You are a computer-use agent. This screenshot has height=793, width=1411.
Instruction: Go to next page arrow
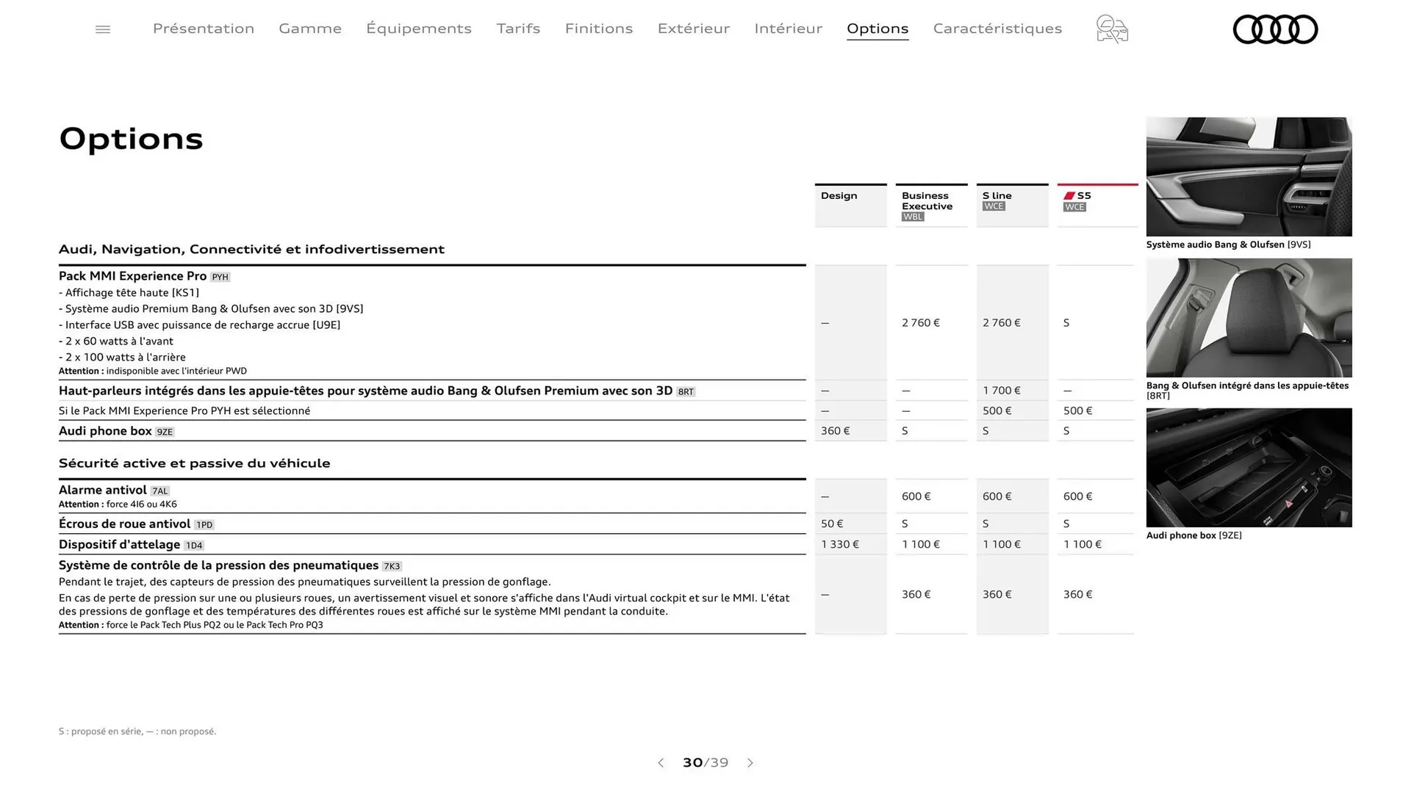tap(750, 763)
